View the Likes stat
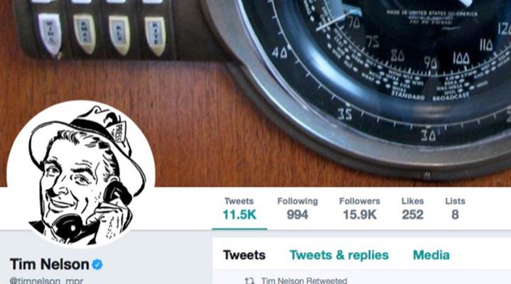 tap(412, 209)
